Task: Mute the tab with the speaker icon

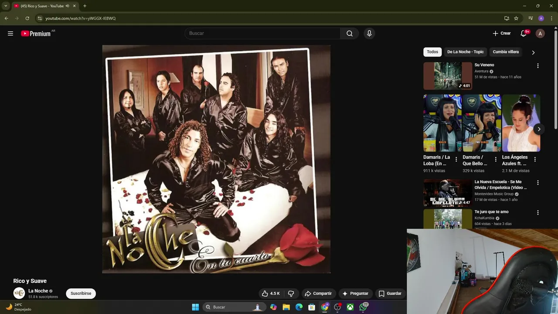Action: (67, 6)
